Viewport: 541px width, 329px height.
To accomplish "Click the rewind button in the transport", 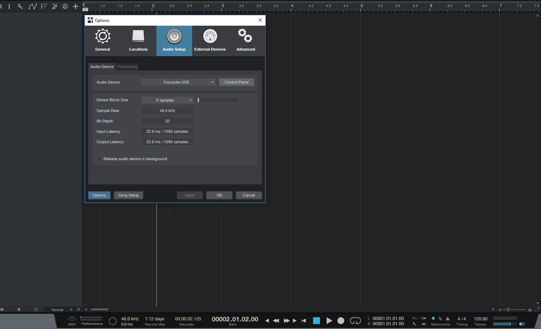I will pos(276,321).
